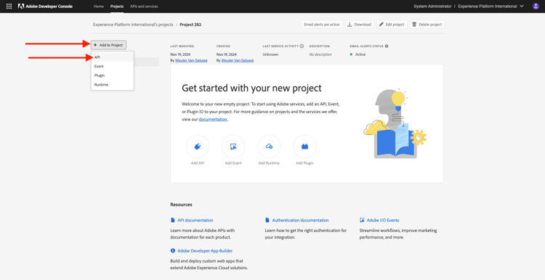The image size is (545, 280).
Task: Click the Email Alerts Status info icon
Action: [387, 46]
